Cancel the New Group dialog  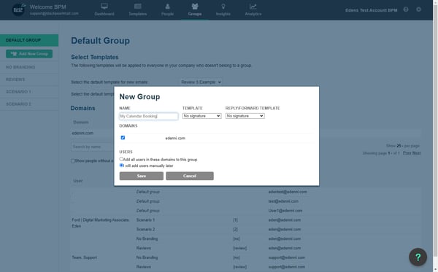[x=190, y=176]
